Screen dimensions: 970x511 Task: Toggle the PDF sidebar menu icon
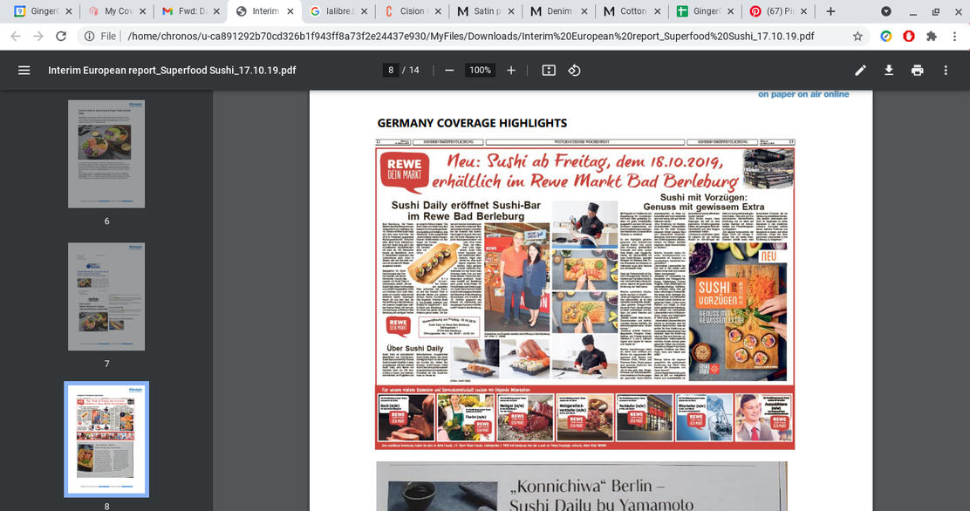[x=24, y=71]
